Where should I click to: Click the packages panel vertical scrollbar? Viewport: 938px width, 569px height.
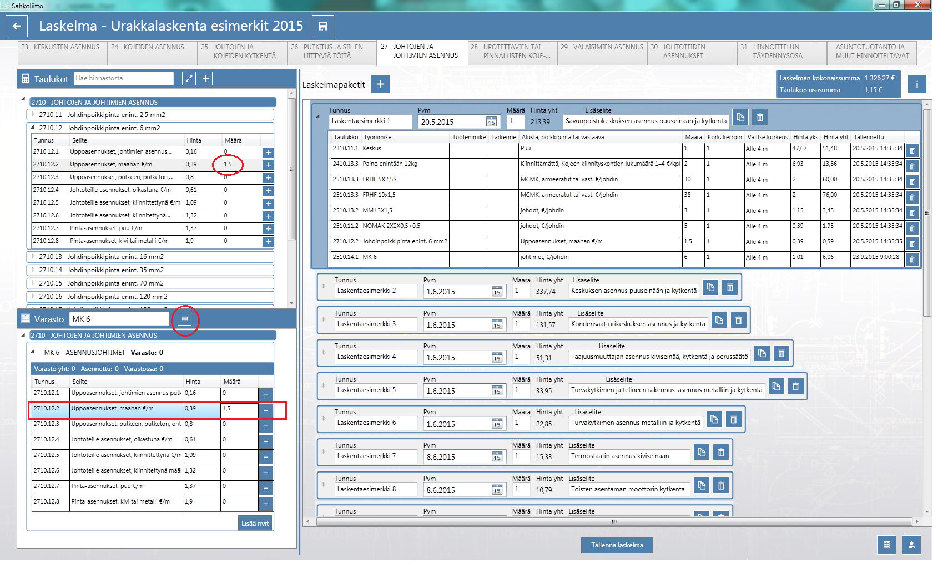[926, 212]
